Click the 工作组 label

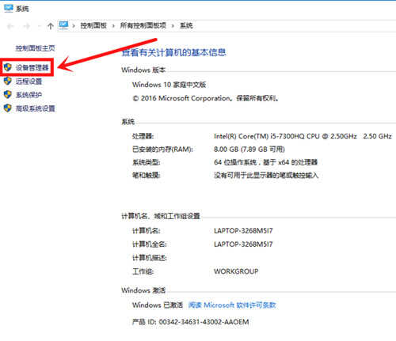coord(143,271)
